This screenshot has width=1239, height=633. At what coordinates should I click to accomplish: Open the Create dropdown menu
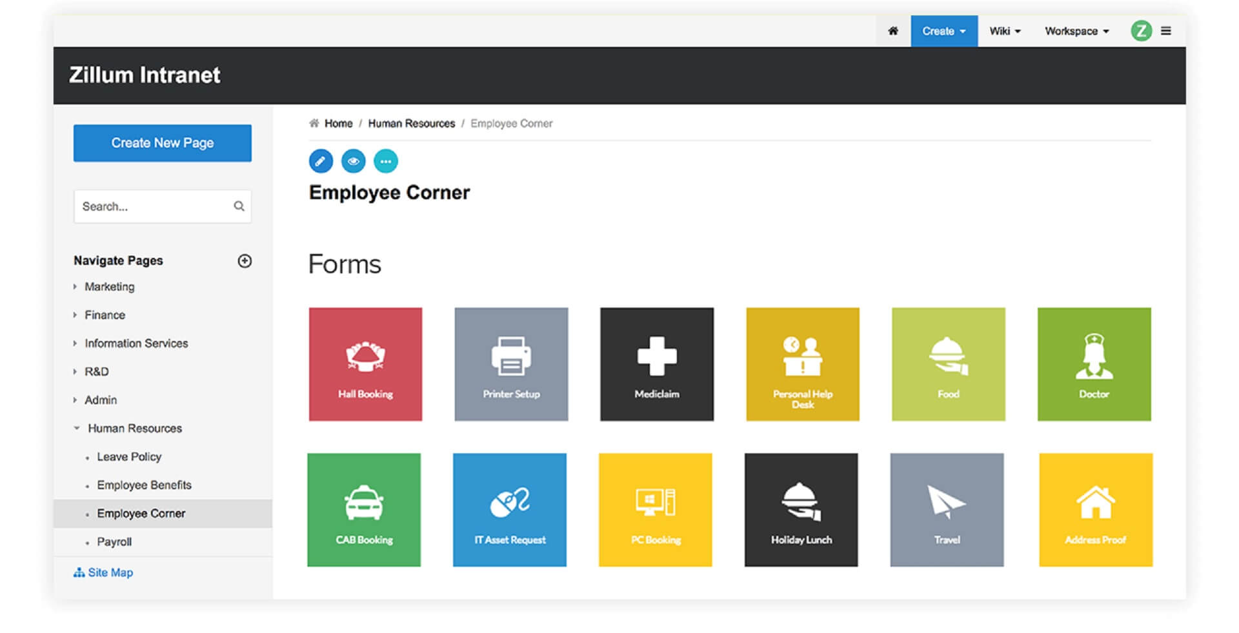coord(943,31)
